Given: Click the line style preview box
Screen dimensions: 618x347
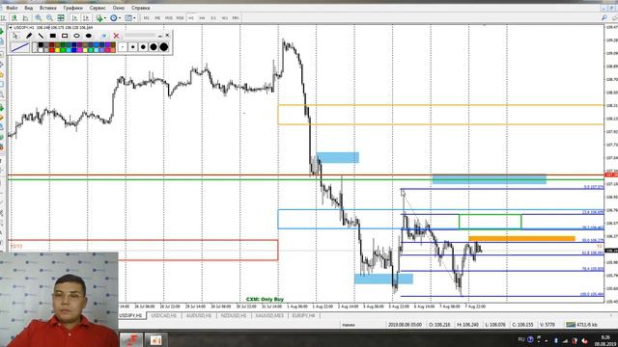Looking at the screenshot, I should [19, 47].
